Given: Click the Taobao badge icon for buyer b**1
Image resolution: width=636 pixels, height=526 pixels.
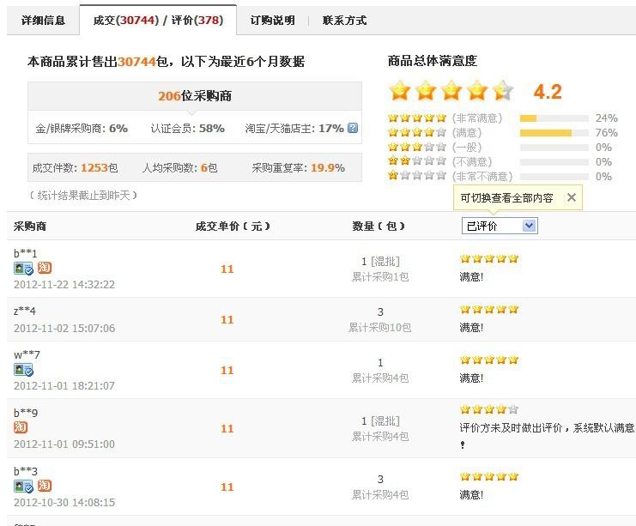Looking at the screenshot, I should [44, 269].
